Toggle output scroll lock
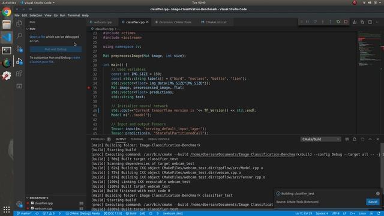 (355, 139)
